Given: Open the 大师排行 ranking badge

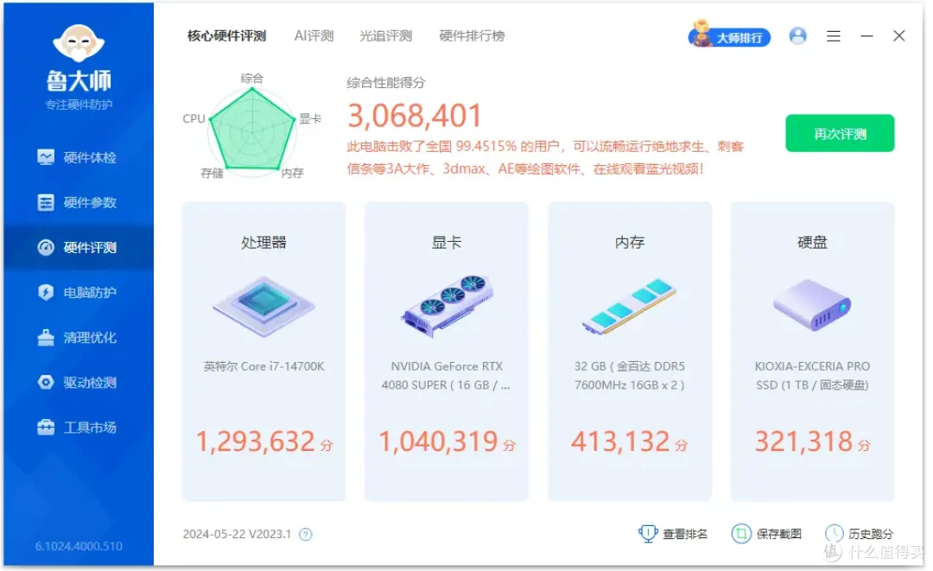Looking at the screenshot, I should (x=729, y=35).
